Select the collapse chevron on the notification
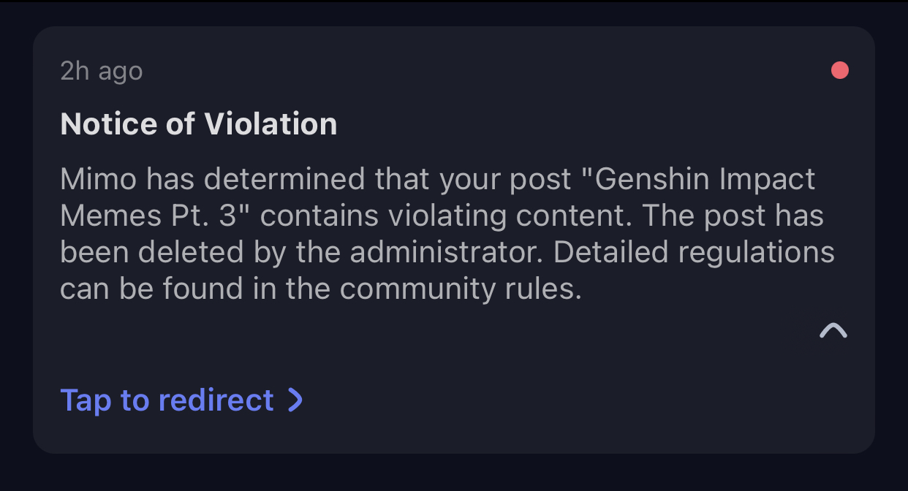908x491 pixels. point(833,331)
